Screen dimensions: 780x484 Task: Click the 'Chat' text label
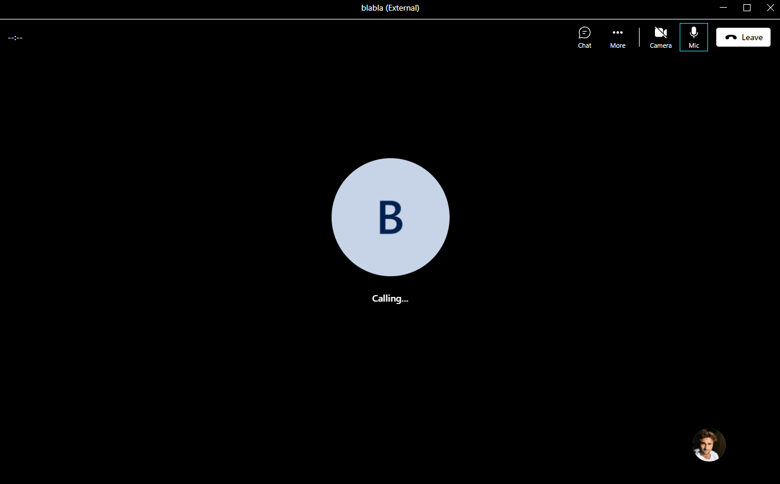(x=584, y=45)
